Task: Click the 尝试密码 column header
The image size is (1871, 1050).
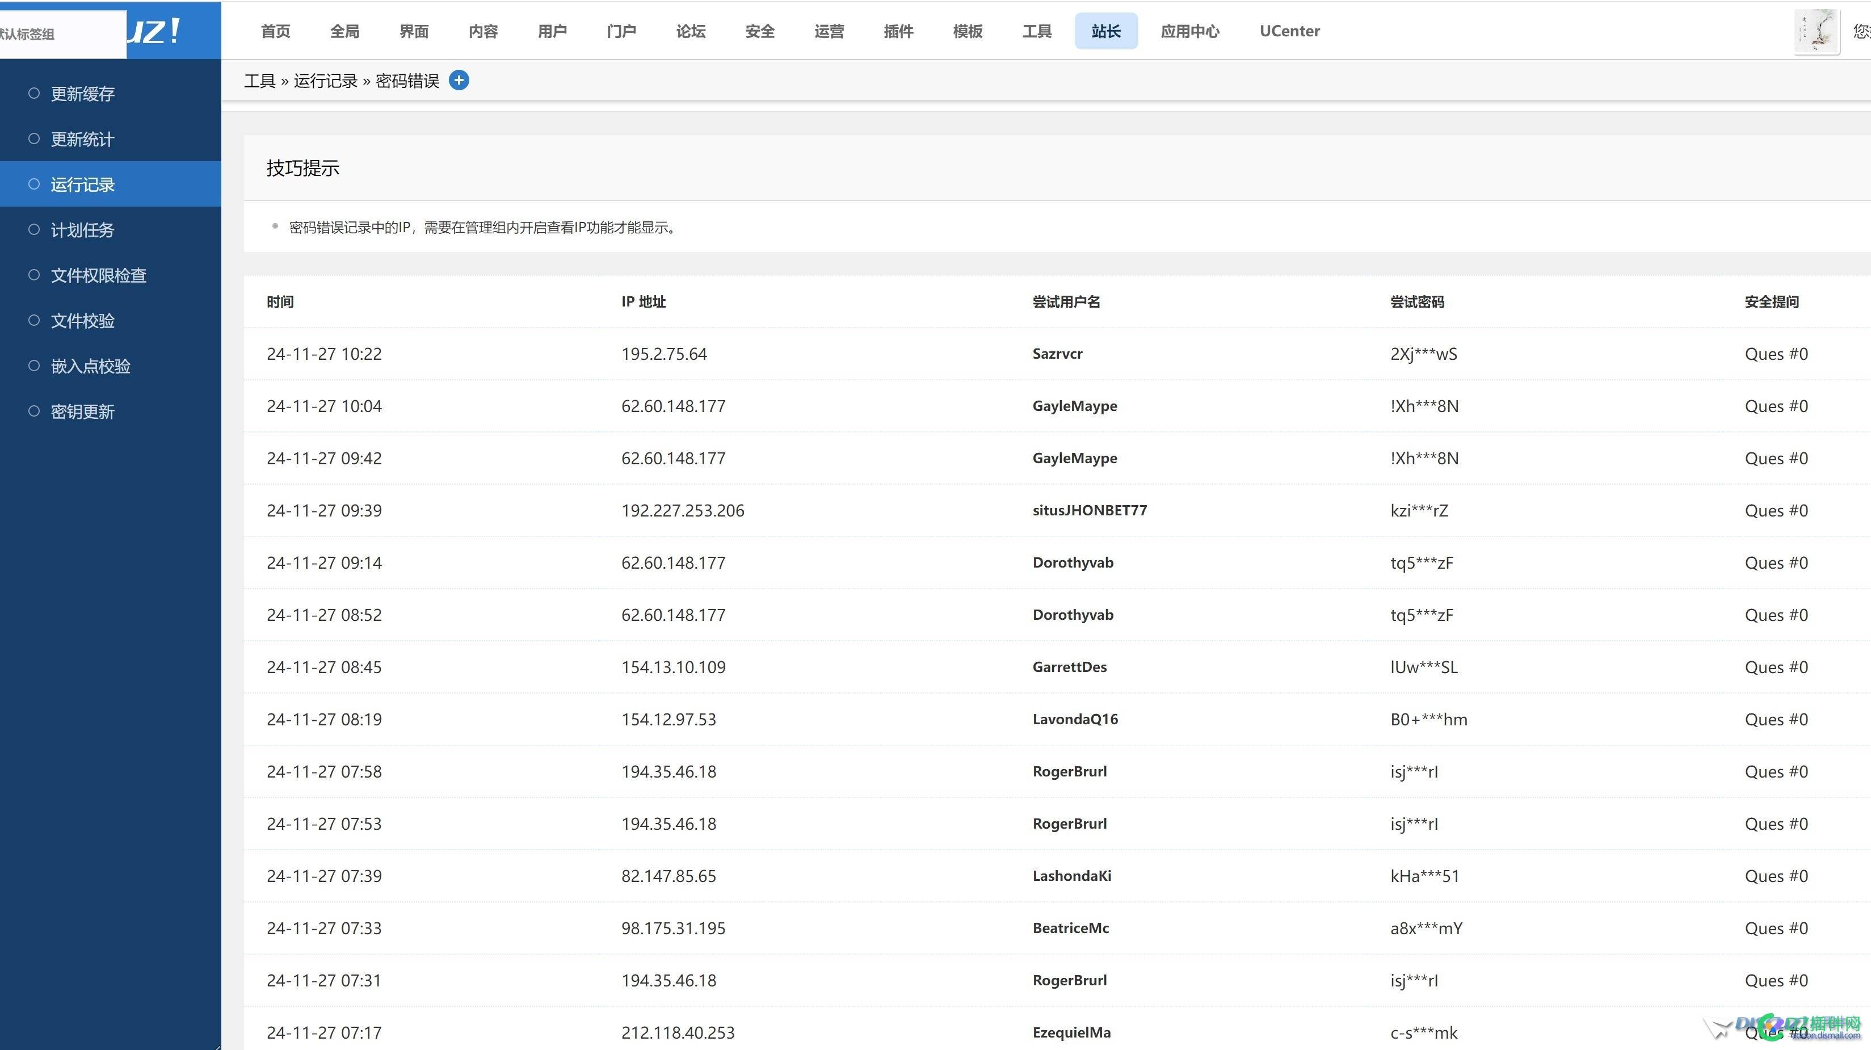Action: 1417,301
